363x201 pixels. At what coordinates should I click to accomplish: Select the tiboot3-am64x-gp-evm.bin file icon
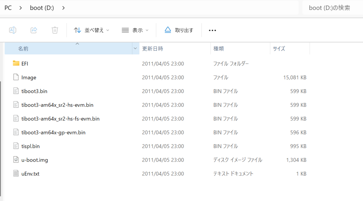16,132
